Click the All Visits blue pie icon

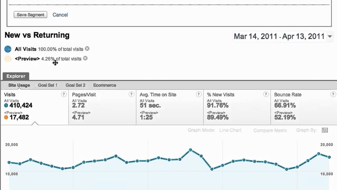tap(8, 49)
